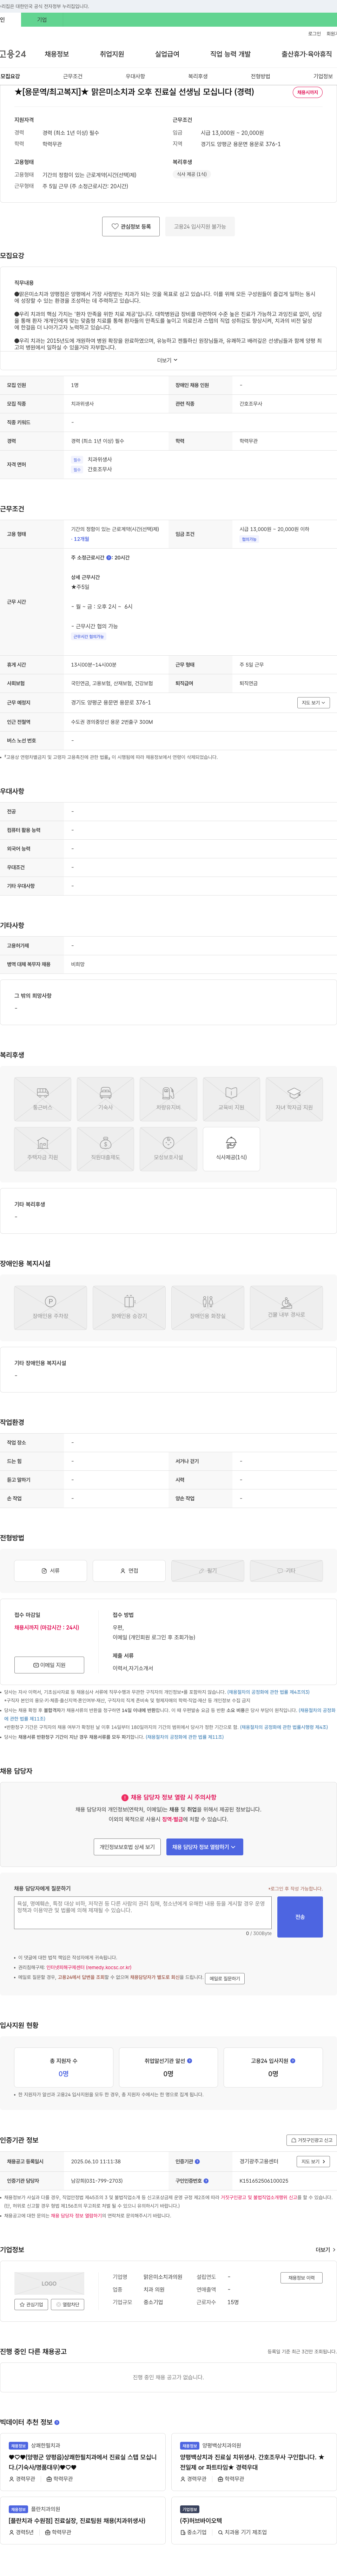Switch to the 우대사항 tab
The width and height of the screenshot is (337, 2576).
click(x=135, y=76)
